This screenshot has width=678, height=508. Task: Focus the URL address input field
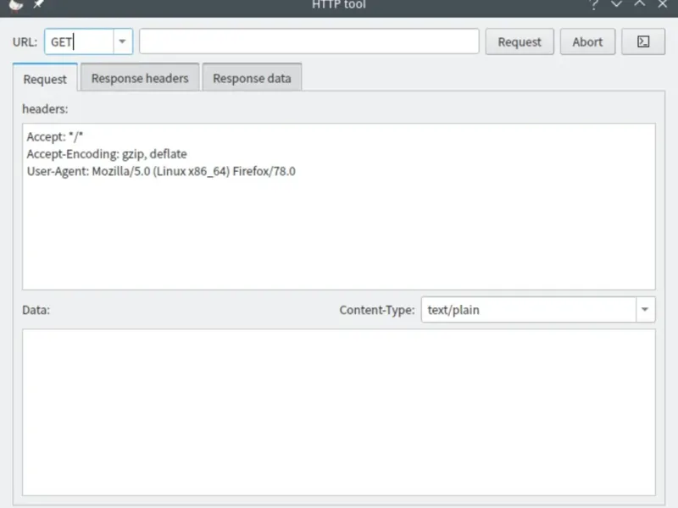(309, 41)
